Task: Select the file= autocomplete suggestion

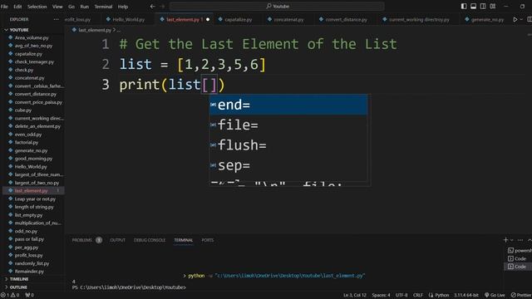Action: click(x=288, y=125)
